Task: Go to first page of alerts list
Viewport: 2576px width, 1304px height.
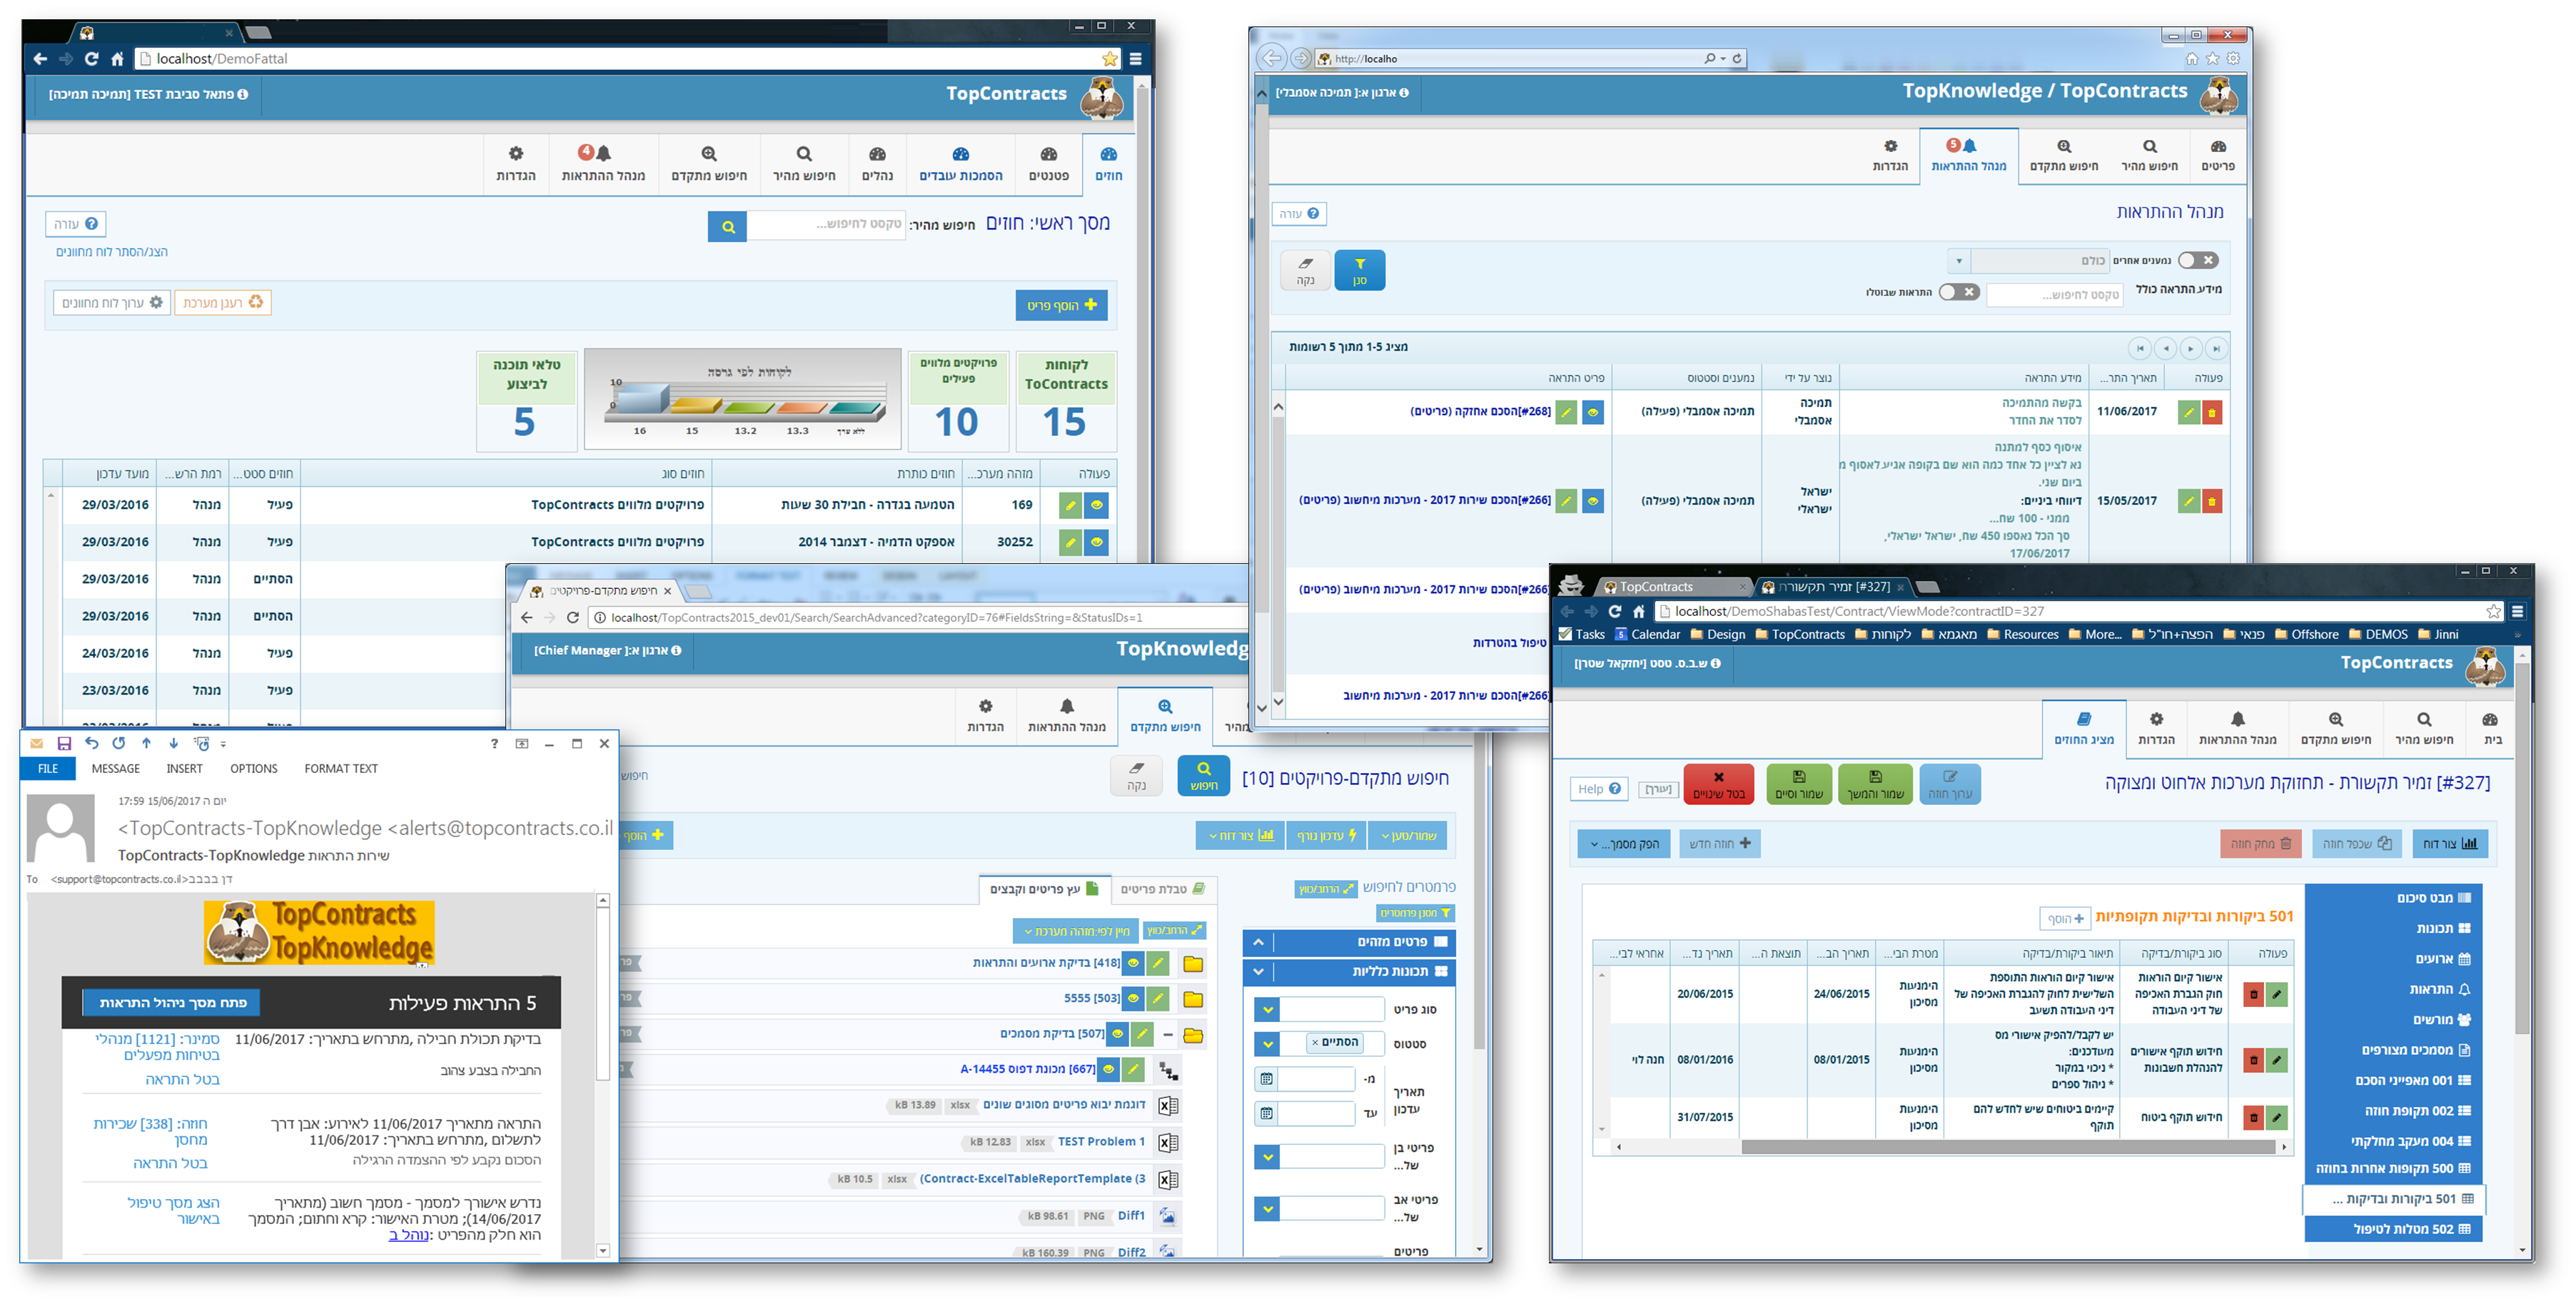Action: click(x=2139, y=348)
